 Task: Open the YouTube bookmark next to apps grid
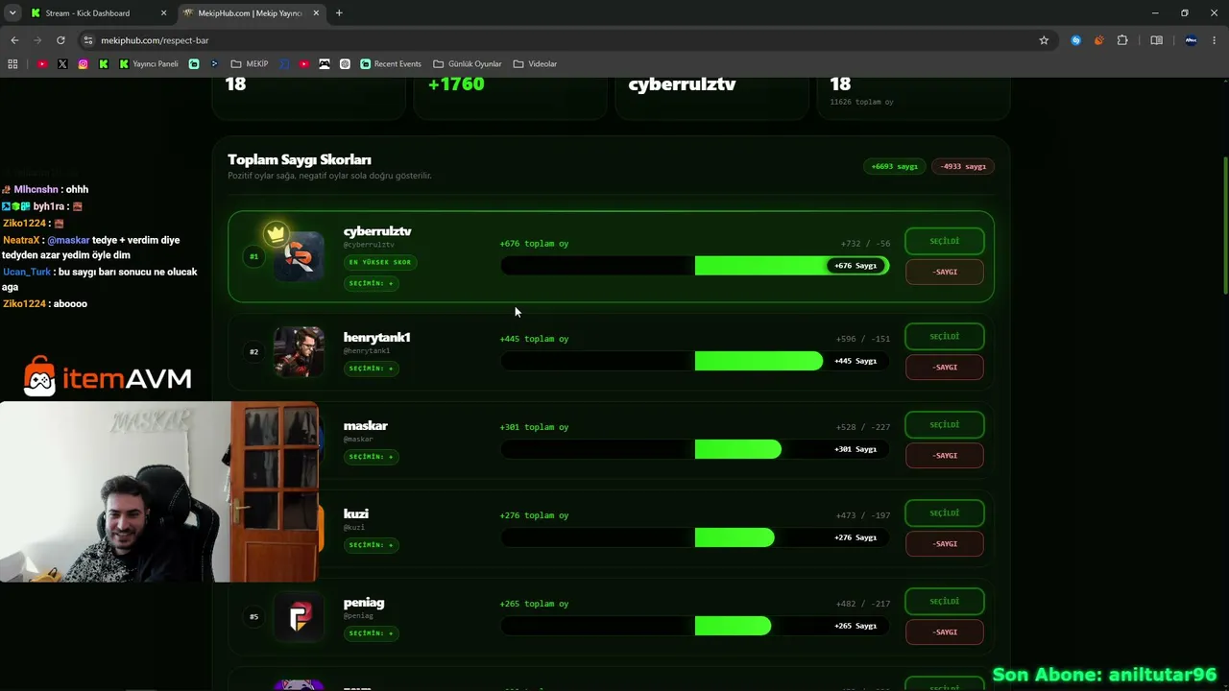[42, 64]
